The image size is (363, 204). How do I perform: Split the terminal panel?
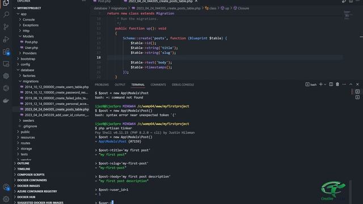point(331,84)
